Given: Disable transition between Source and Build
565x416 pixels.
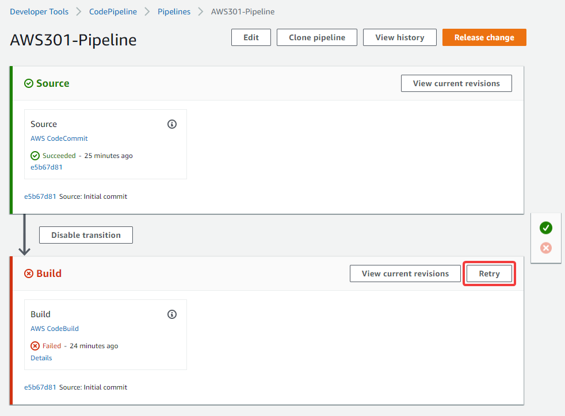Looking at the screenshot, I should coord(86,235).
